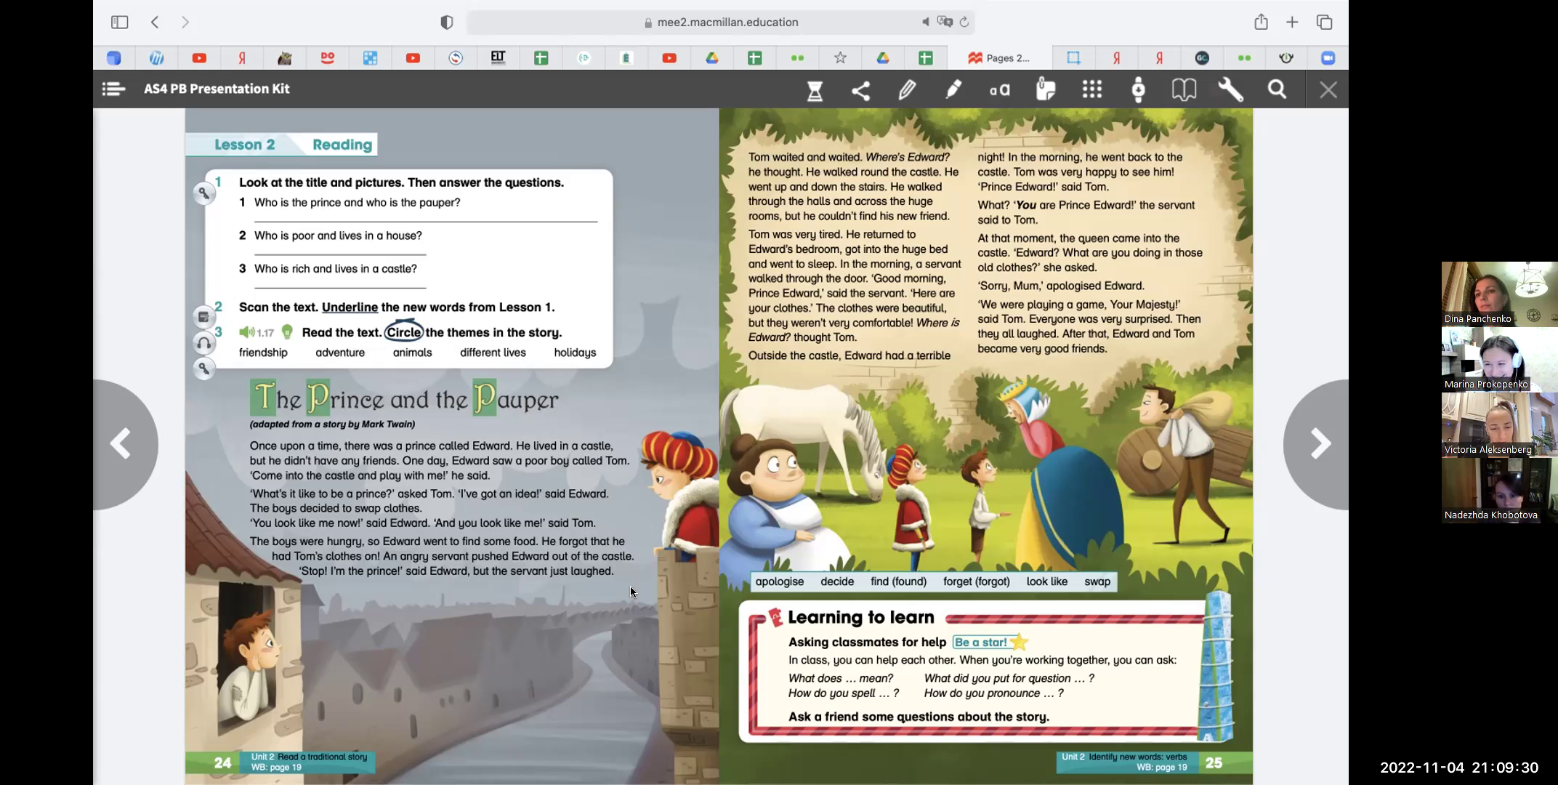Screen dimensions: 1558x785
Task: Toggle Safari sidebar button
Action: tap(119, 22)
